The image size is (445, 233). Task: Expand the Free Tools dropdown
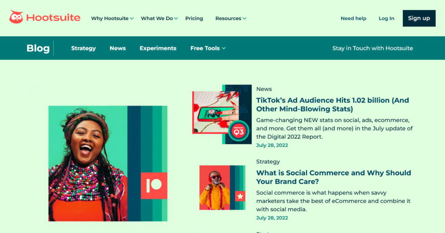pyautogui.click(x=208, y=48)
